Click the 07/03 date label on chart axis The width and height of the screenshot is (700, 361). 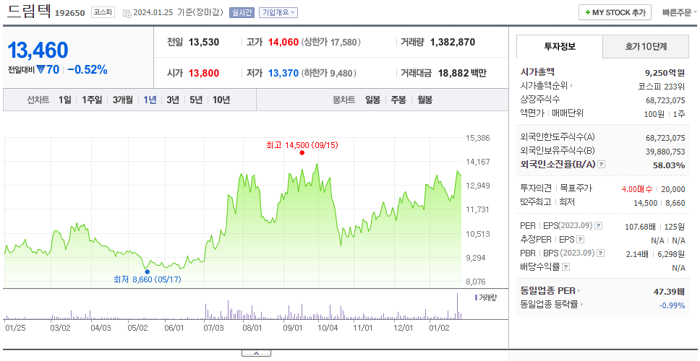[214, 329]
